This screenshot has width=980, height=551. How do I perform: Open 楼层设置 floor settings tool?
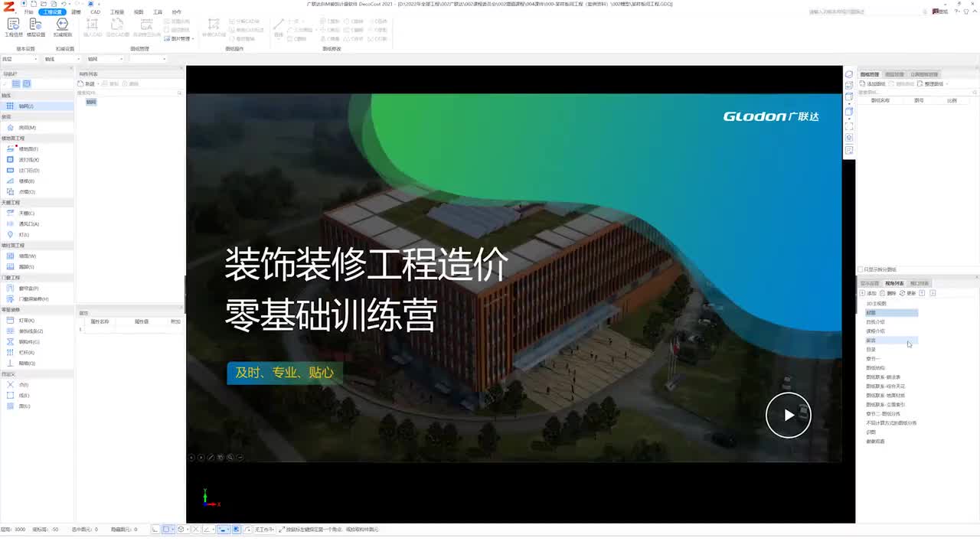[36, 28]
